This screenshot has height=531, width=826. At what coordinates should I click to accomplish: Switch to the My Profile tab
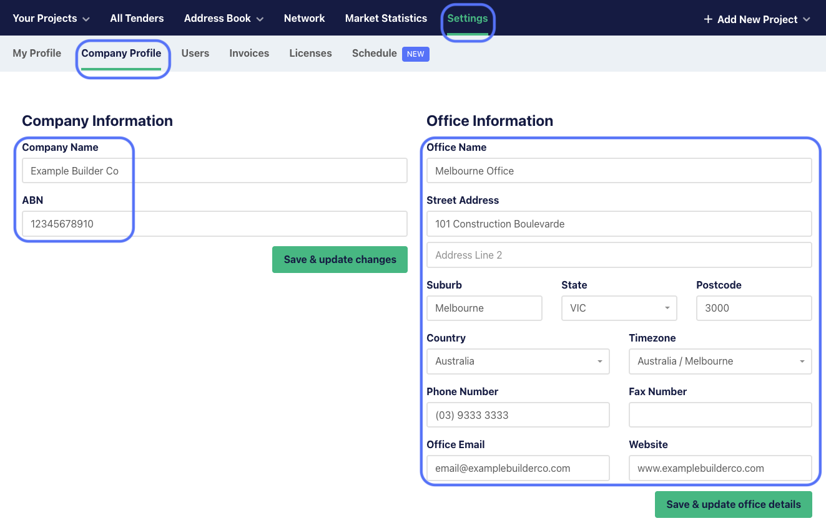37,54
